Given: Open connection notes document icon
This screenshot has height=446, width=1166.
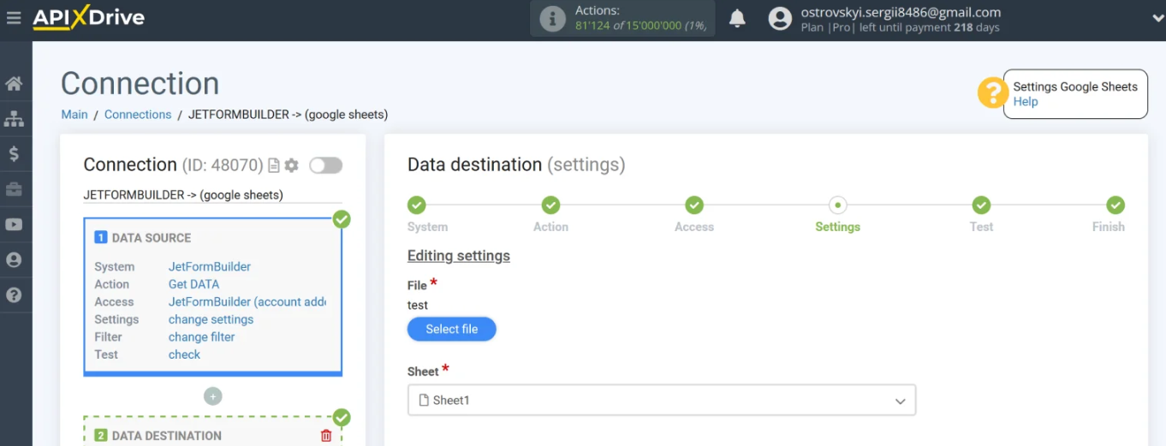Looking at the screenshot, I should click(x=274, y=165).
